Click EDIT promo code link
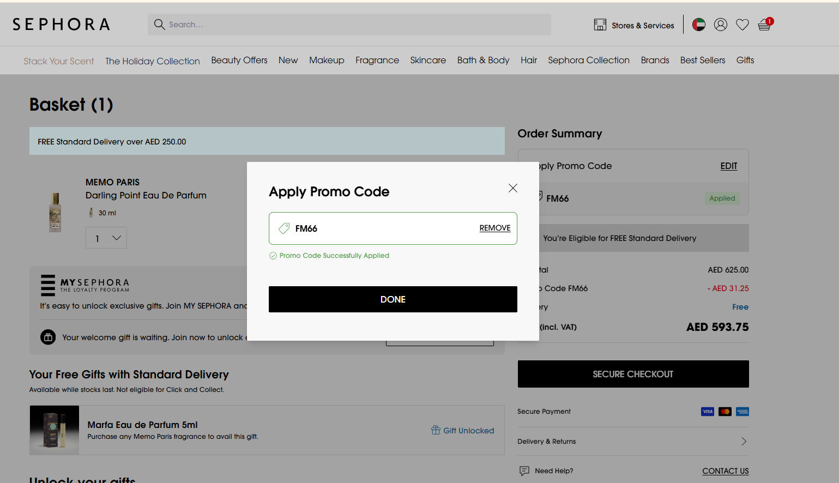 [729, 166]
